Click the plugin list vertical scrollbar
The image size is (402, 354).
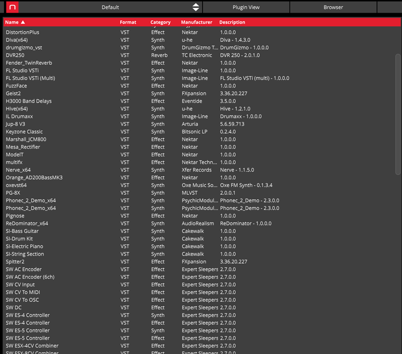click(x=397, y=114)
